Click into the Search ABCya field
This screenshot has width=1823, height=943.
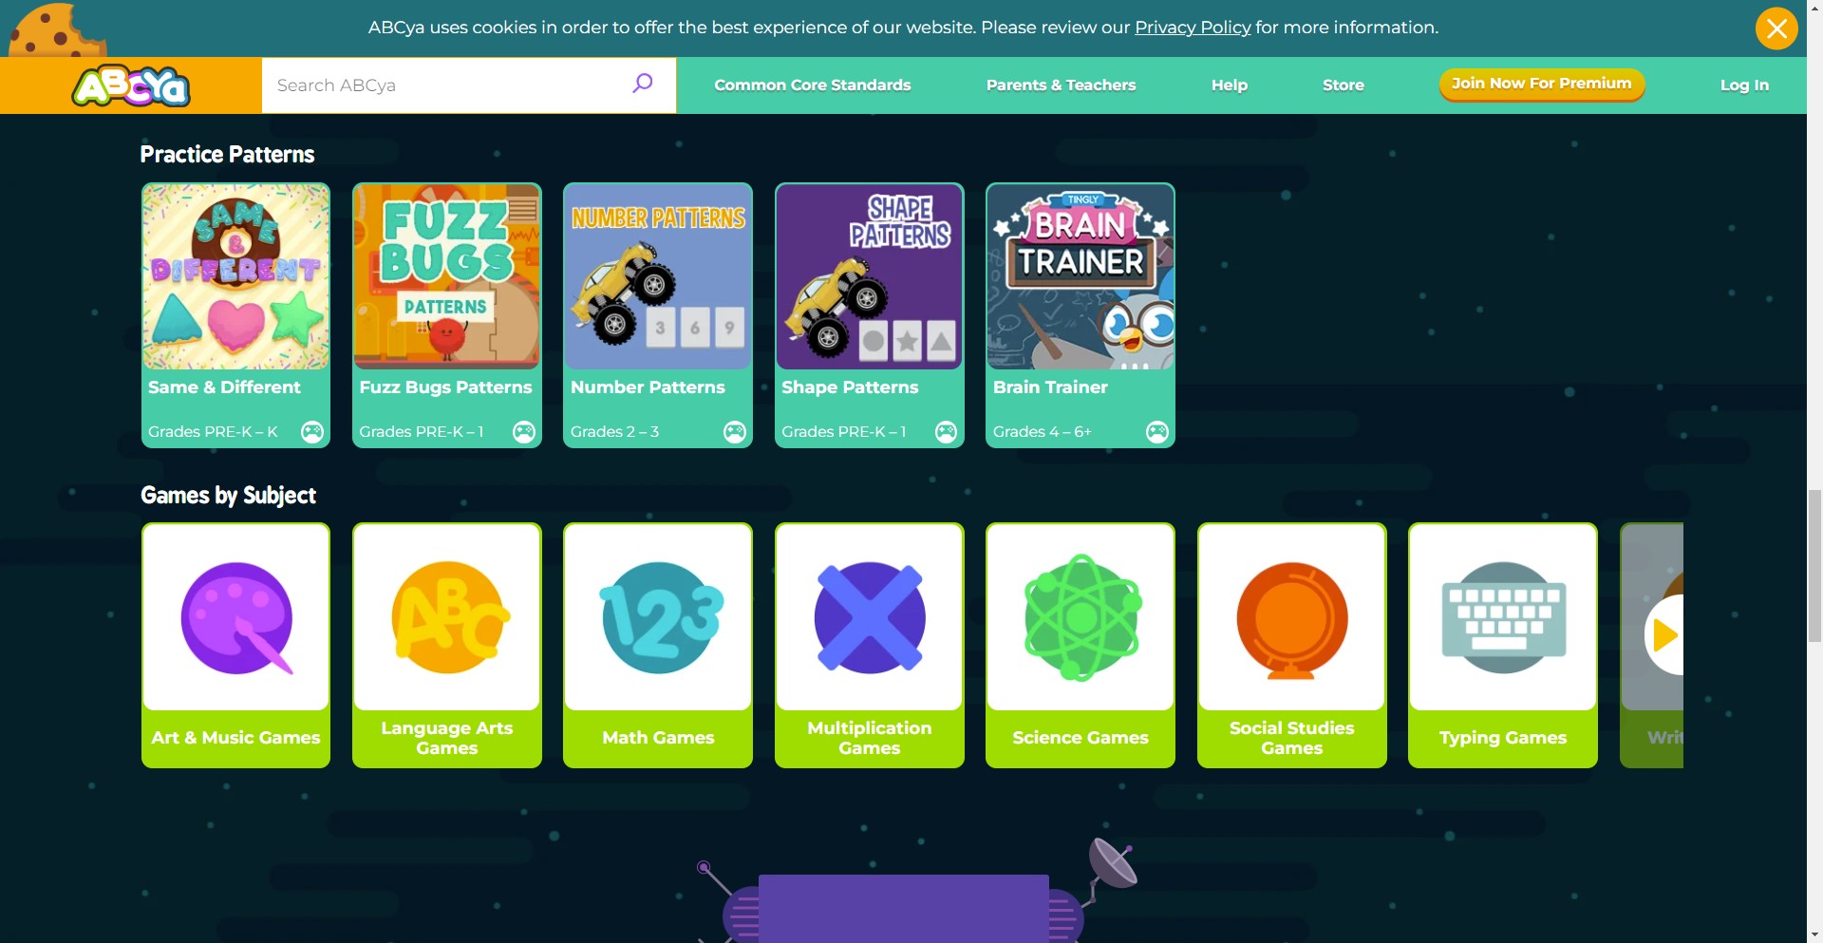point(446,85)
